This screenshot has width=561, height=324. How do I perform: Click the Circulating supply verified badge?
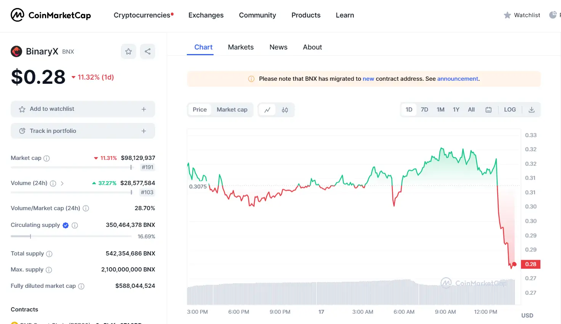point(66,225)
